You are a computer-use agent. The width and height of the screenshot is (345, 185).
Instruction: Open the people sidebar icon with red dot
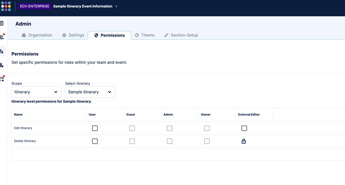[2, 37]
